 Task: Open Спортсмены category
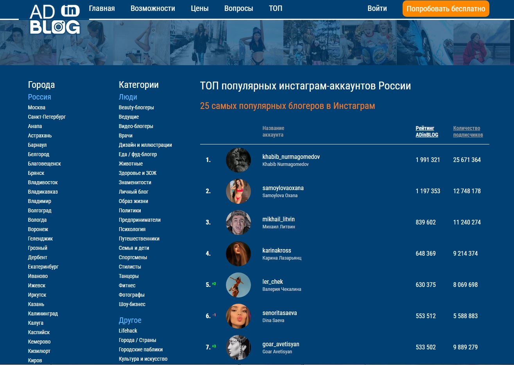(133, 257)
